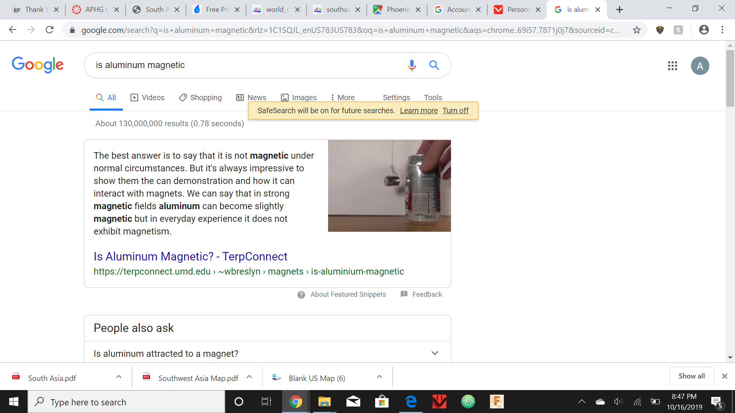The width and height of the screenshot is (735, 413).
Task: Open Fusion 360 from the taskbar
Action: tap(497, 402)
